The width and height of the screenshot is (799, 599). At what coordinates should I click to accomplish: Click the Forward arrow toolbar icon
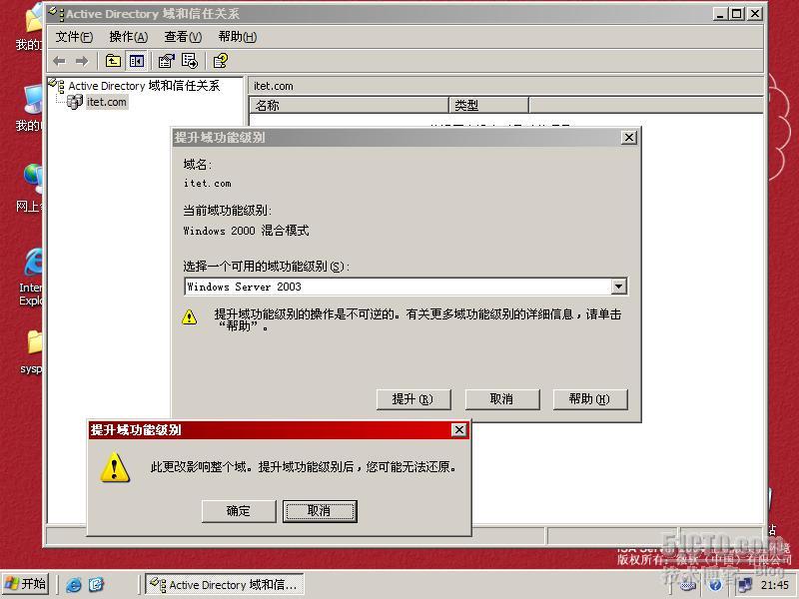click(x=82, y=61)
